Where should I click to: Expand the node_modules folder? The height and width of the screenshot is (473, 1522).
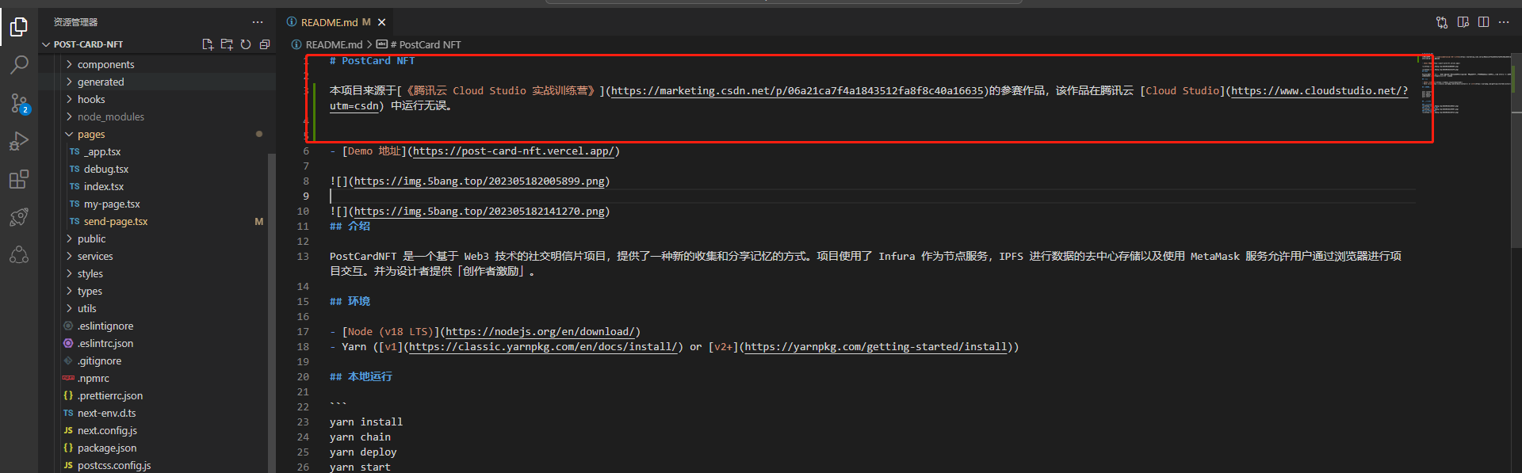pos(111,116)
